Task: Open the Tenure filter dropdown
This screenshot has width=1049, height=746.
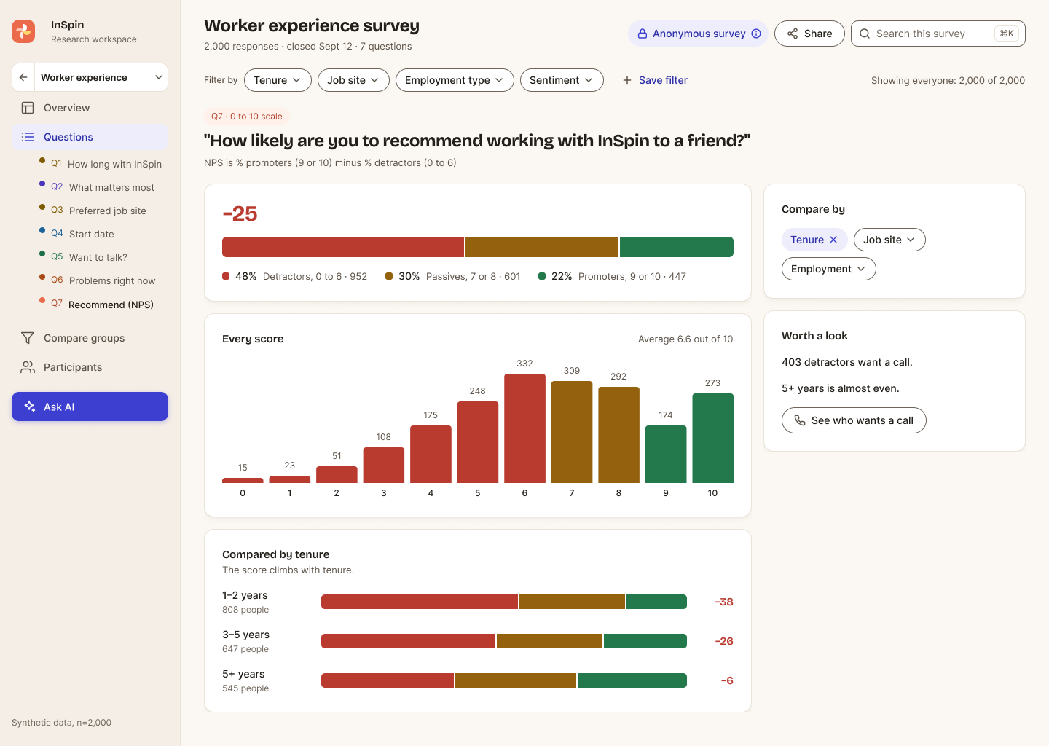Action: (x=278, y=80)
